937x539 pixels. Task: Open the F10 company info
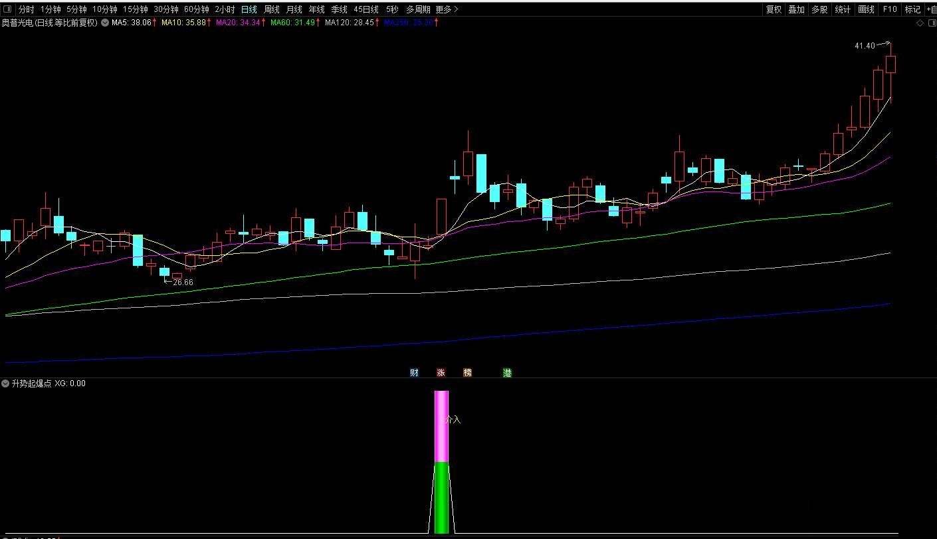pos(890,9)
